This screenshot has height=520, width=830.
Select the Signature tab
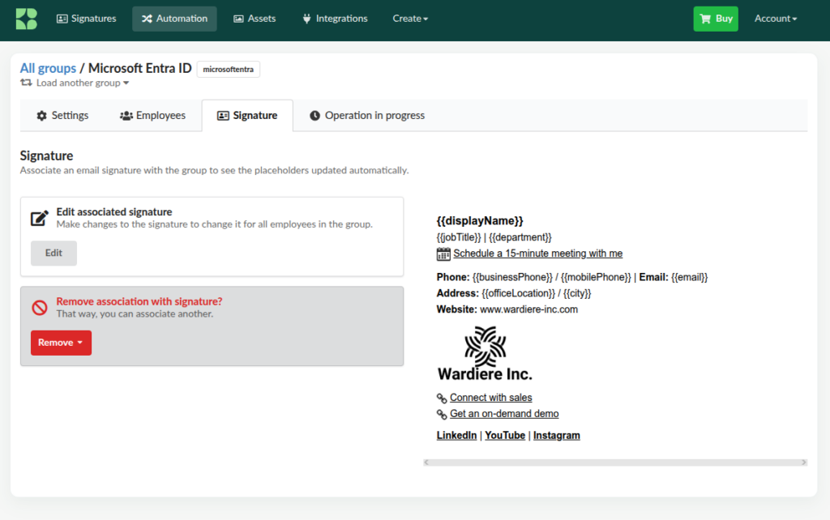pyautogui.click(x=247, y=115)
